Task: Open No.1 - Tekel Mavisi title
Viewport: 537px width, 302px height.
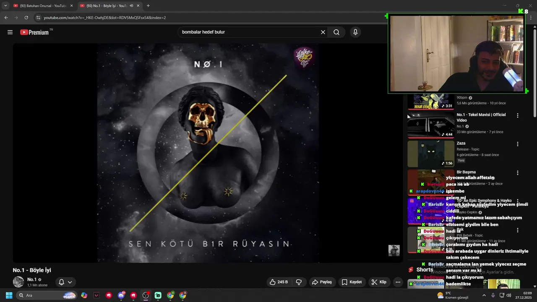Action: 481,117
